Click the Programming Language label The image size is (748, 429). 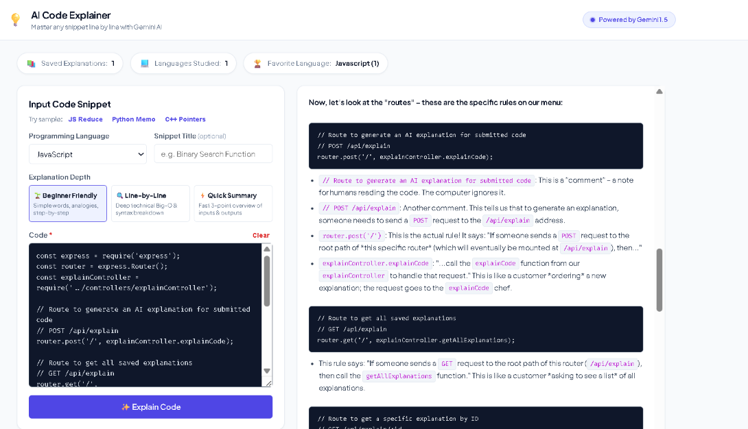[x=69, y=136]
